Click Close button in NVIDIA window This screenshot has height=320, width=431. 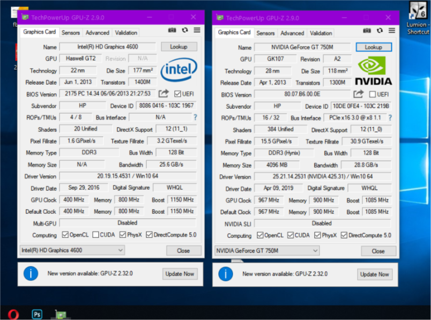(378, 251)
